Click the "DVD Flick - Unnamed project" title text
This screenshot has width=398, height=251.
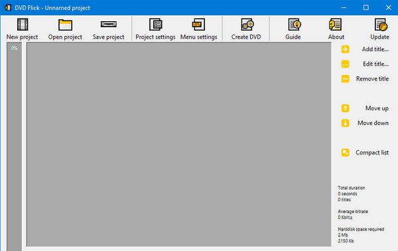[x=52, y=8]
